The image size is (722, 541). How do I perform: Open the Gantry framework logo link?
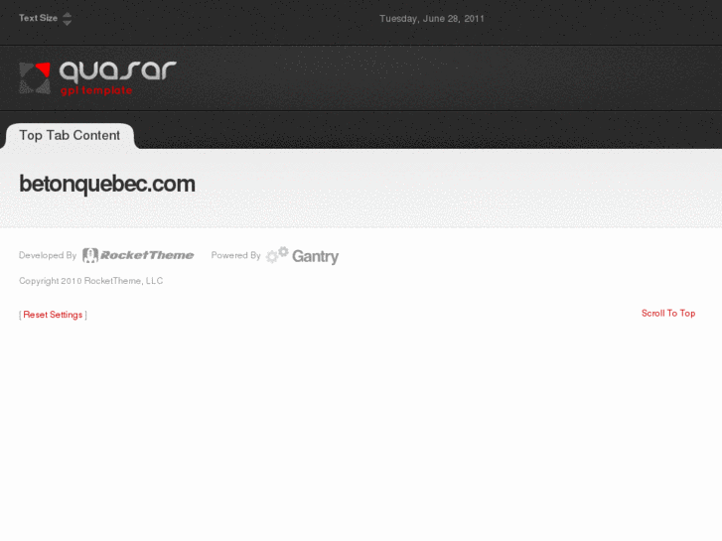[302, 255]
